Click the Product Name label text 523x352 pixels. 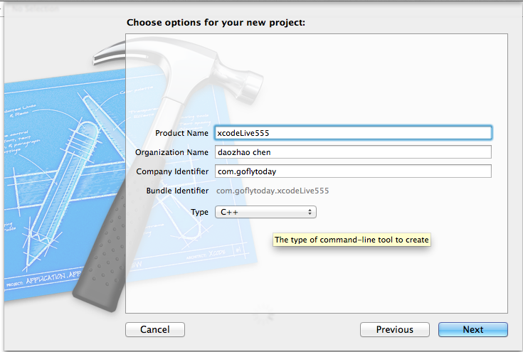(x=181, y=133)
